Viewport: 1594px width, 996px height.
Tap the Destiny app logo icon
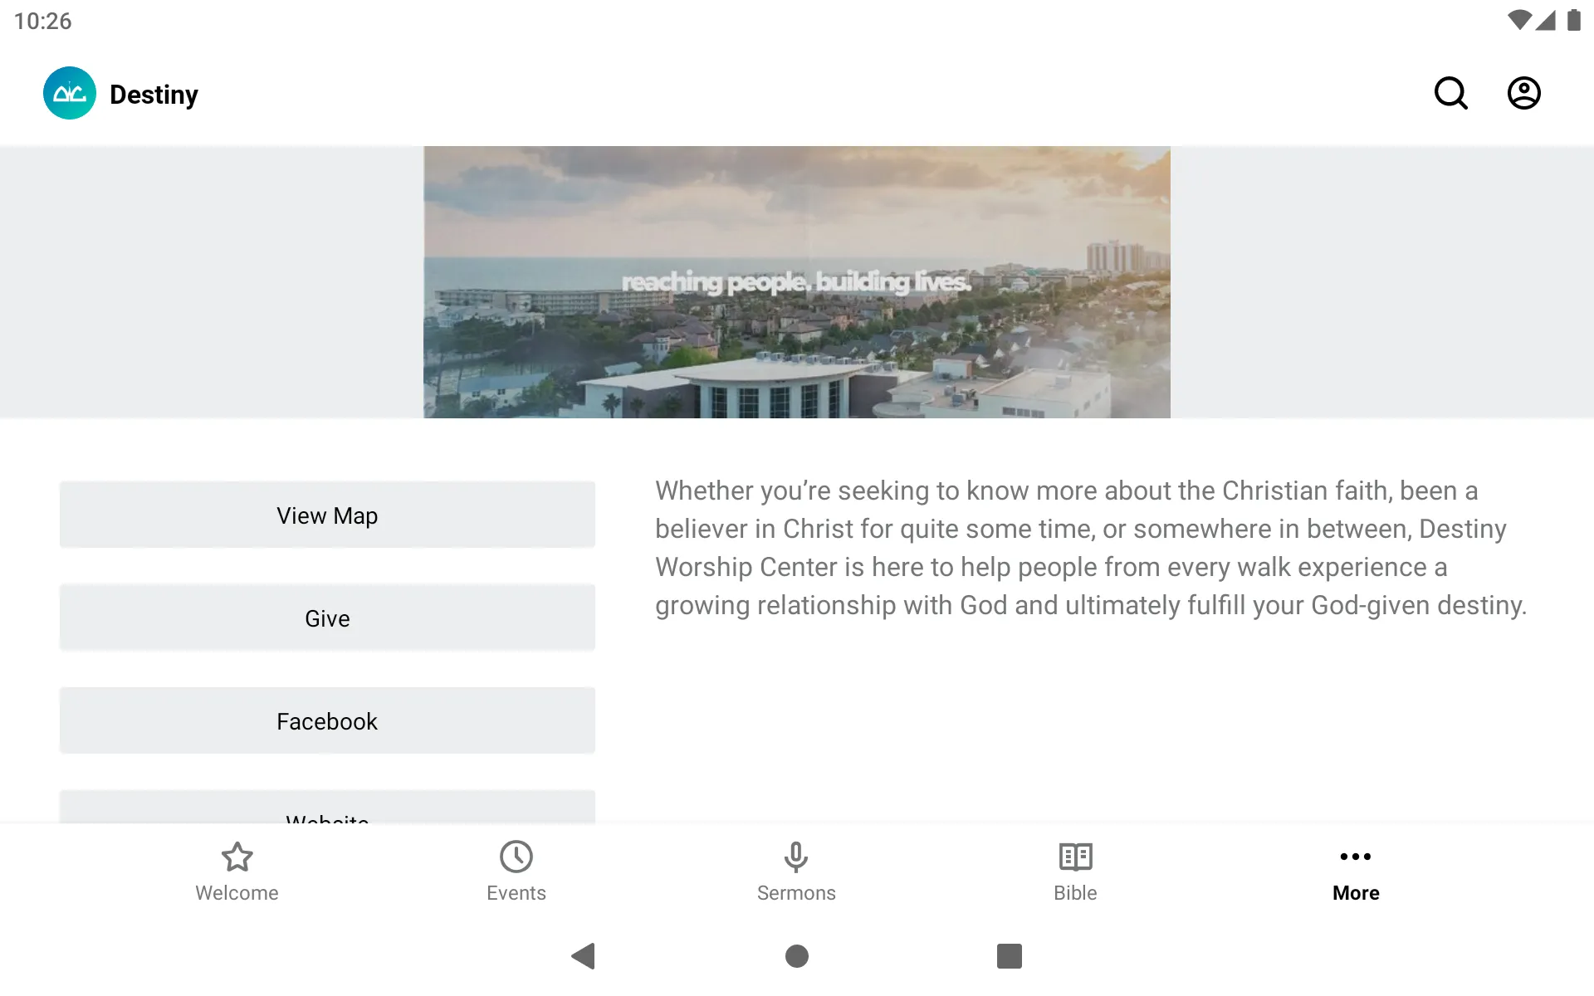(69, 93)
